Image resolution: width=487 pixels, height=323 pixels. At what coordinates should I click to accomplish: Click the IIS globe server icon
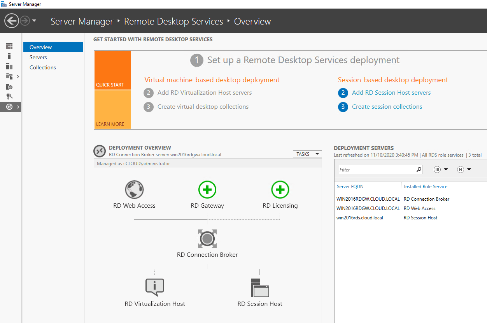pyautogui.click(x=9, y=86)
